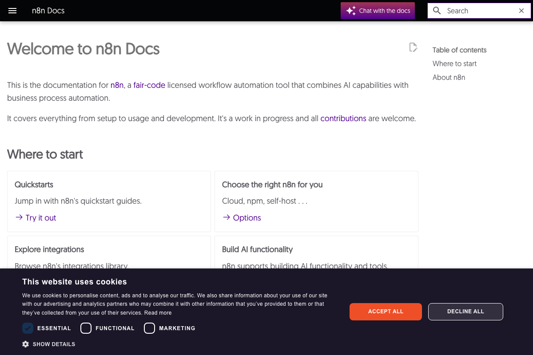Enable the Functional cookies checkbox
The width and height of the screenshot is (533, 355).
tap(86, 328)
